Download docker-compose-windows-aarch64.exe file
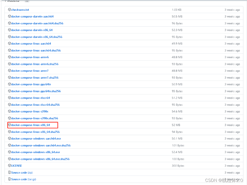The width and height of the screenshot is (247, 185). 36,139
